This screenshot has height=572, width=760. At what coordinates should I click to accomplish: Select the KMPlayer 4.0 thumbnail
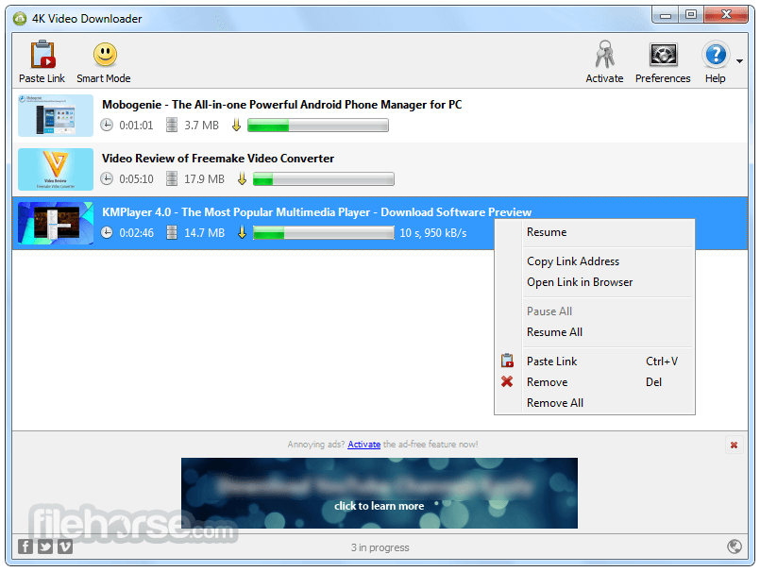point(56,223)
